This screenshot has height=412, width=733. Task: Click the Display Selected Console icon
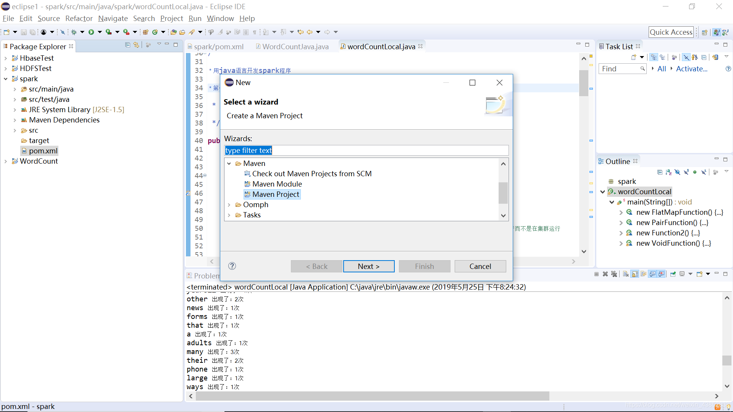682,274
